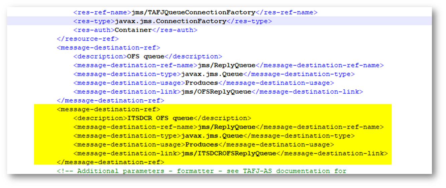This screenshot has width=446, height=188.
Task: Click the opening res-type tag
Action: (x=94, y=21)
